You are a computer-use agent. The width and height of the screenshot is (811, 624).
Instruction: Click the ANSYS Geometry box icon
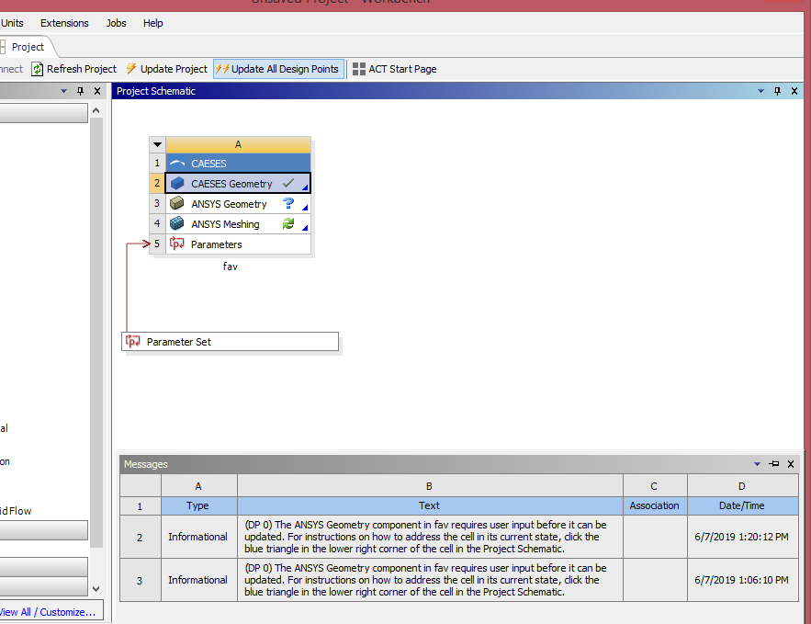[177, 203]
